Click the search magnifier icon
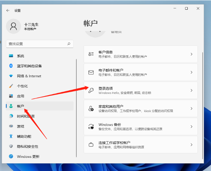 point(69,44)
